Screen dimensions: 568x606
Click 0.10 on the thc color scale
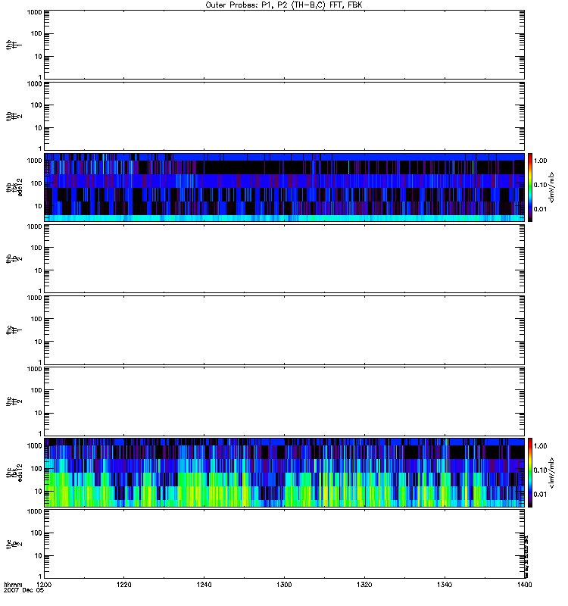[540, 470]
